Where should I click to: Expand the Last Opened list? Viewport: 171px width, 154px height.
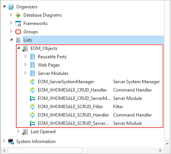coord(18,131)
